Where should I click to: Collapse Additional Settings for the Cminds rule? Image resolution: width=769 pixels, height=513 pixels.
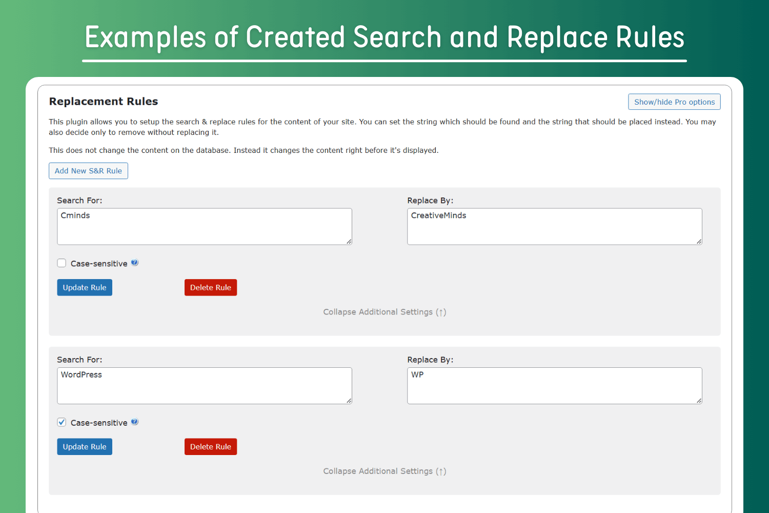coord(385,312)
